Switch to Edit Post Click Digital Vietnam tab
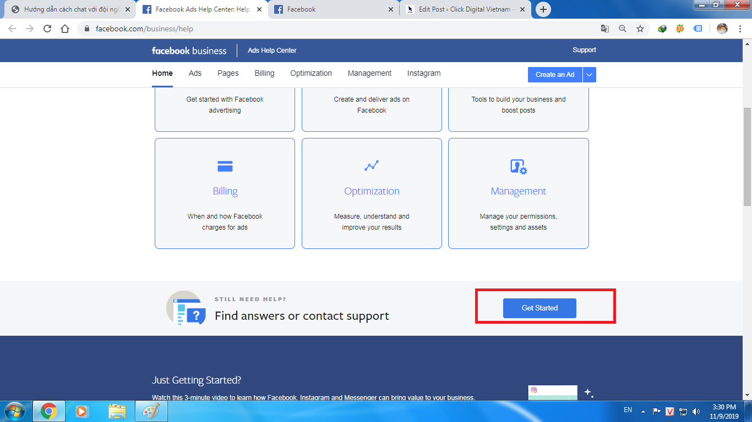 tap(466, 9)
